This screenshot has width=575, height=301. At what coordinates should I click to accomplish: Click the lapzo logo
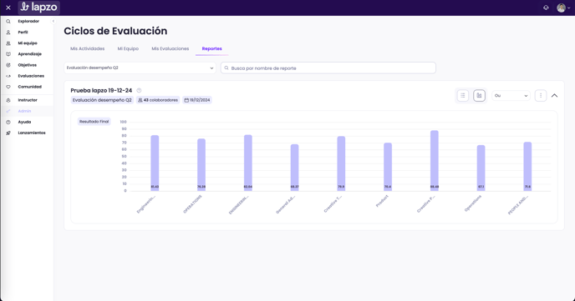point(39,8)
